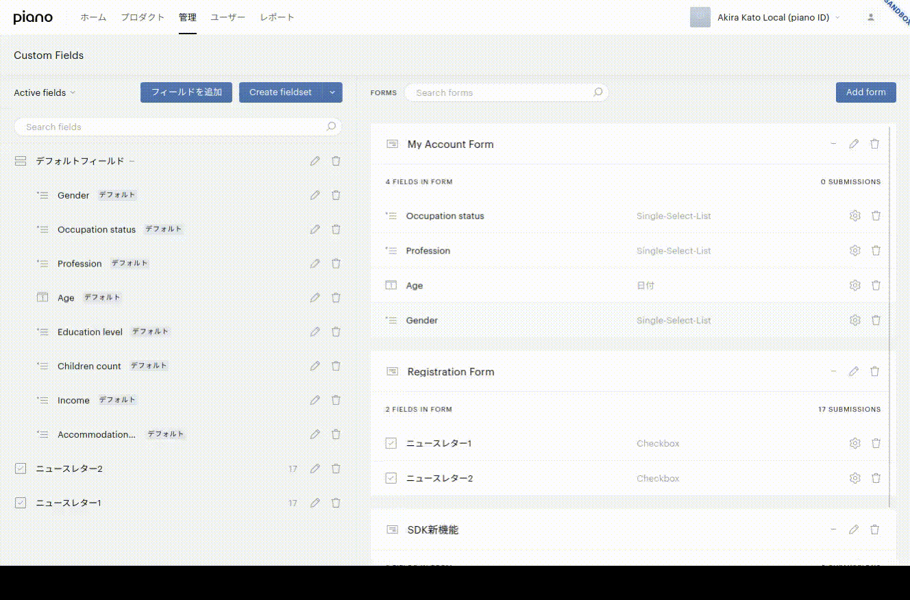Click the フィールドを追加 button

(x=186, y=92)
